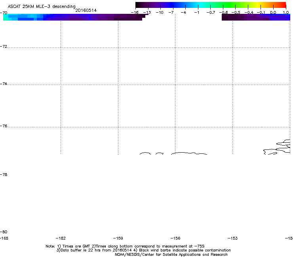The image size is (293, 257).
Task: Click the -80 latitude label
Action: 4,232
